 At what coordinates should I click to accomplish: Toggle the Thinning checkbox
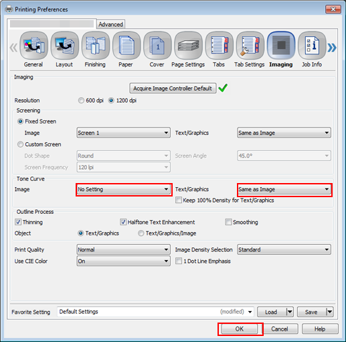coord(18,222)
